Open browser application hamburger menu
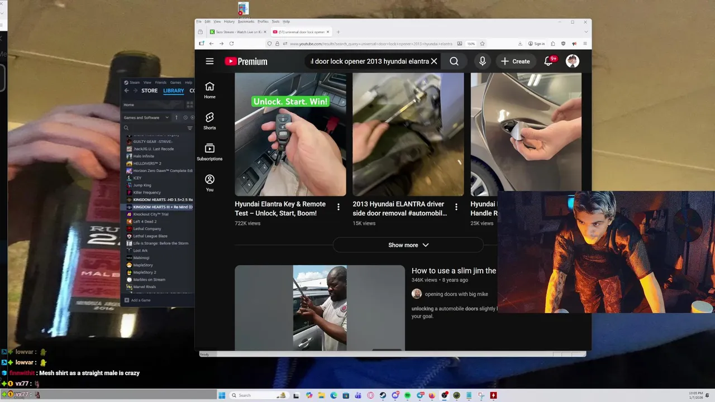This screenshot has width=715, height=402. pyautogui.click(x=585, y=44)
